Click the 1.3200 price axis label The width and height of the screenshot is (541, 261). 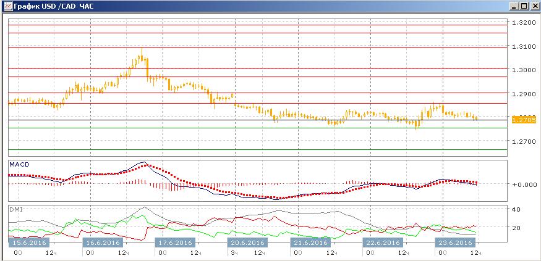[524, 22]
